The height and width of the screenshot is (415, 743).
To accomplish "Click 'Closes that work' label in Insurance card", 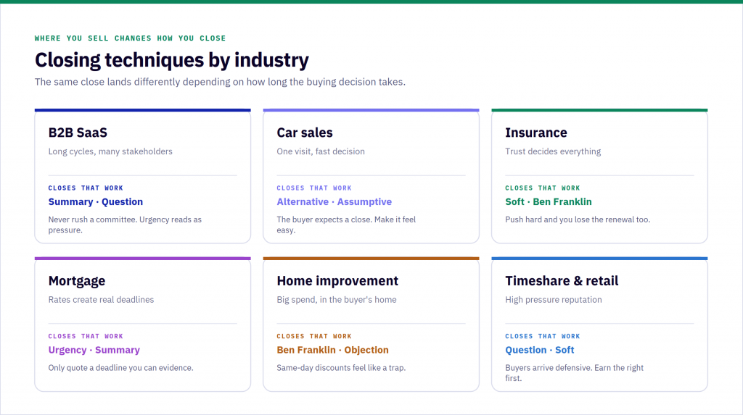I will point(543,188).
